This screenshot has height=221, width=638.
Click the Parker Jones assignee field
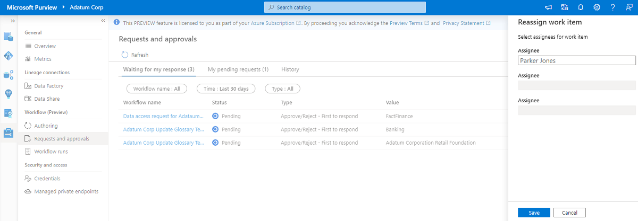(x=577, y=61)
